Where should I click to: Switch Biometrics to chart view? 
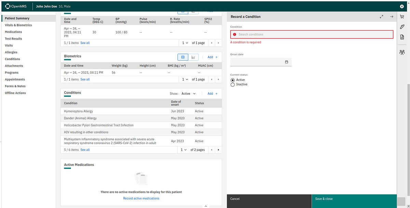(x=193, y=57)
